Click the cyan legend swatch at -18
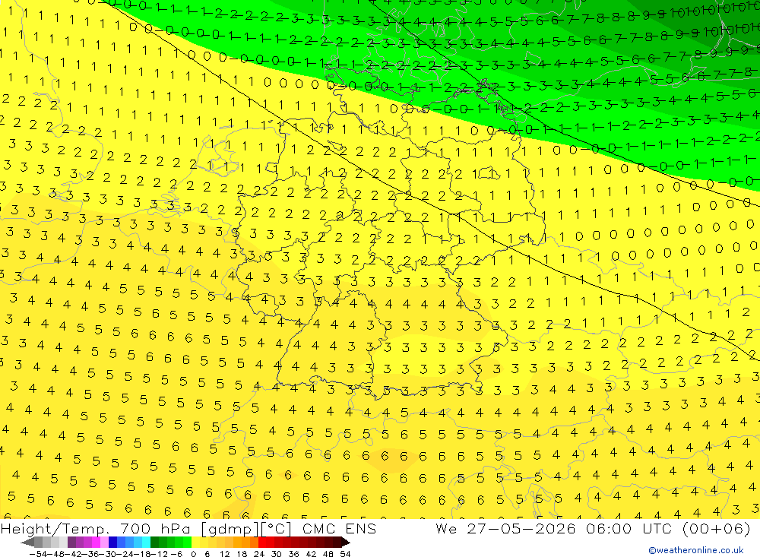Image resolution: width=760 pixels, height=557 pixels. coord(146,543)
